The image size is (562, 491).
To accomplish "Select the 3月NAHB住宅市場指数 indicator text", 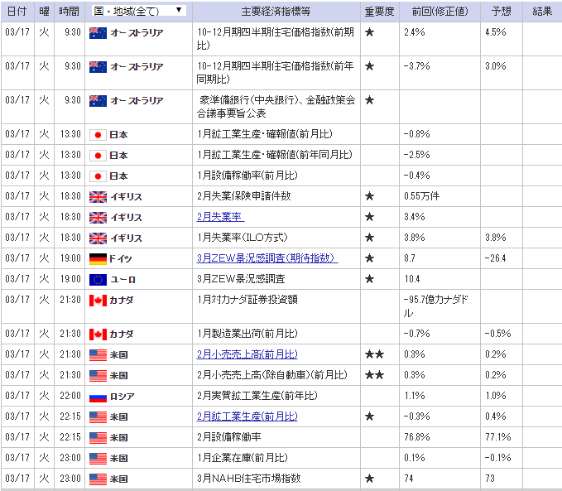I will [249, 478].
